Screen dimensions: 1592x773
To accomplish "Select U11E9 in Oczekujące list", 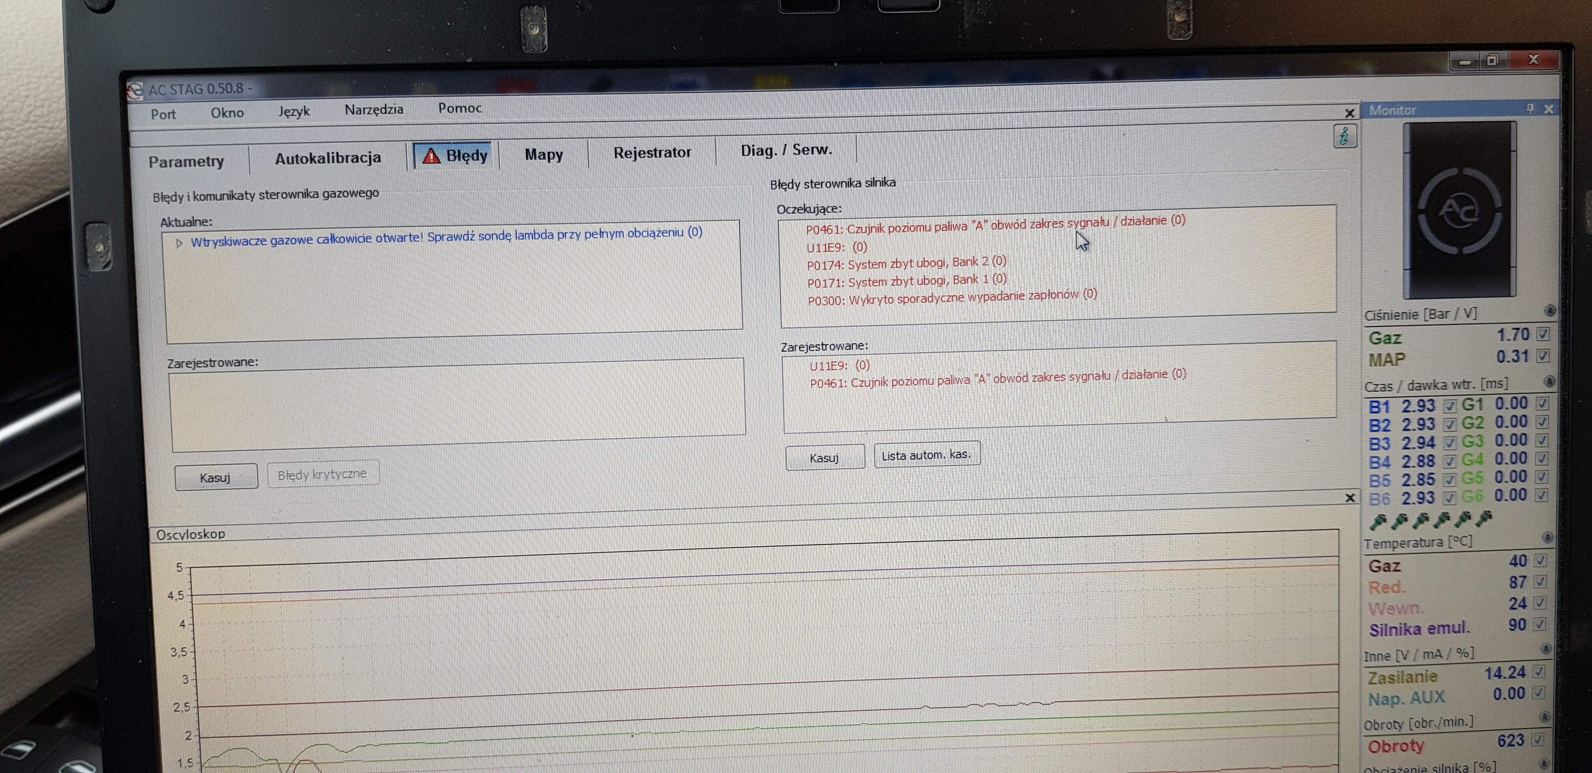I will tap(837, 247).
